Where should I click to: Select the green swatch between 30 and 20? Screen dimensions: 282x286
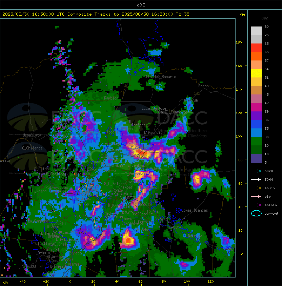click(256, 141)
